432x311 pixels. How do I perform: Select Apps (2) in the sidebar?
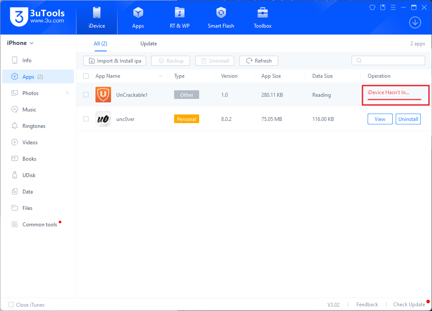pyautogui.click(x=38, y=76)
